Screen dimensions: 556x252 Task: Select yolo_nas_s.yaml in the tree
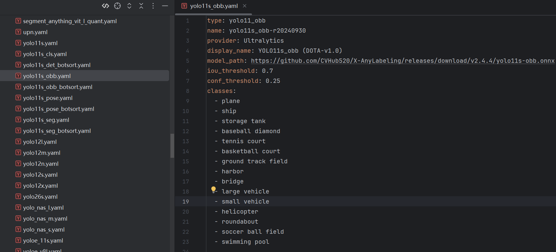pyautogui.click(x=44, y=229)
